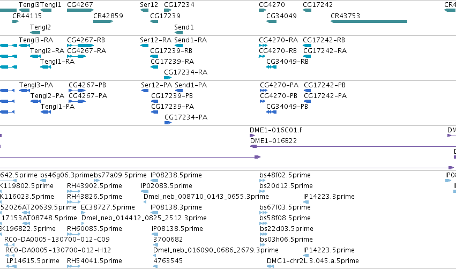456x269 pixels.
Task: Open the CG17239 gene label
Action: [165, 16]
